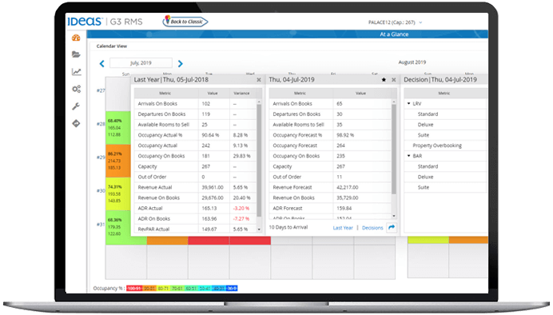Close the Thu, 04-Jul-2019 panel

(x=394, y=80)
